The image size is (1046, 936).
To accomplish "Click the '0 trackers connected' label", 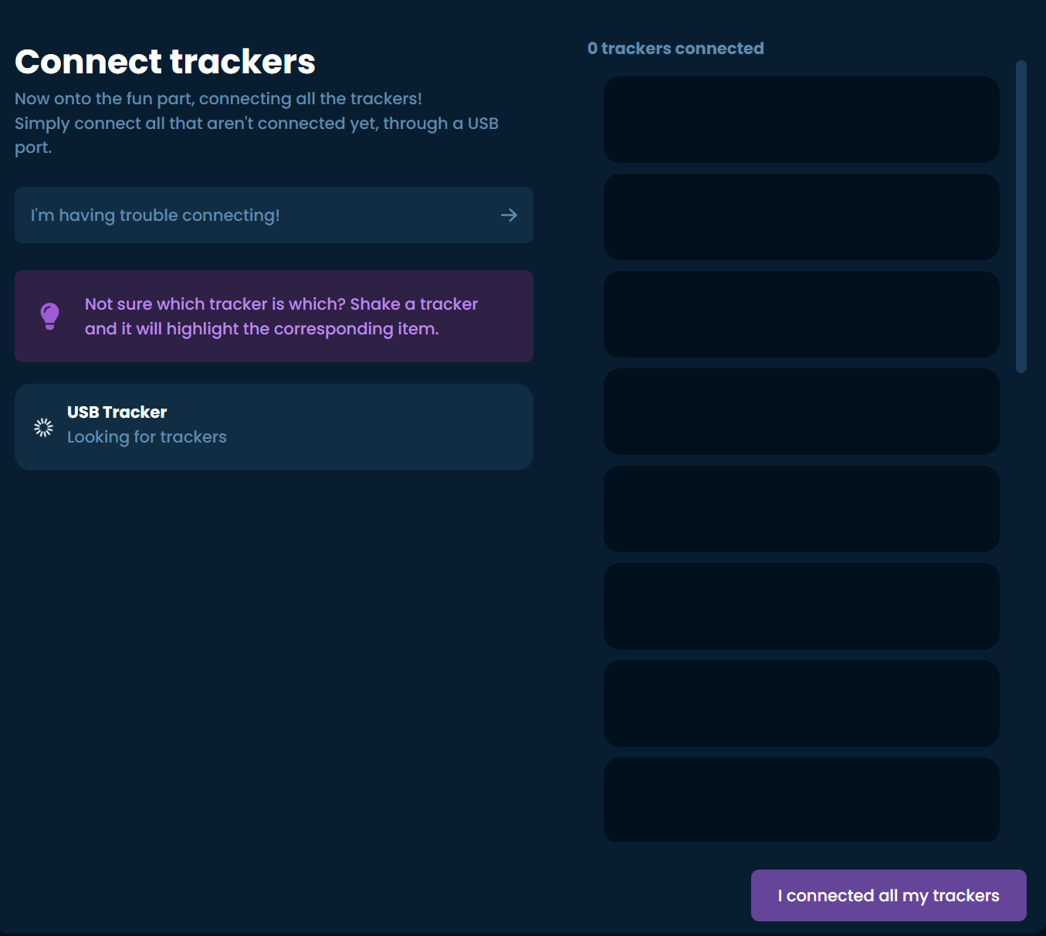I will point(675,48).
